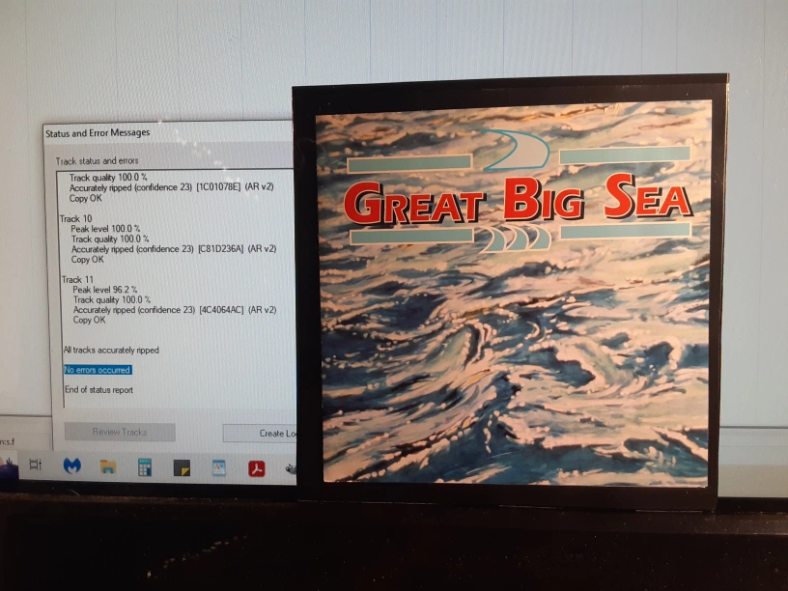The height and width of the screenshot is (591, 788).
Task: Click "Copy OK" under Track 11
Action: coord(89,320)
